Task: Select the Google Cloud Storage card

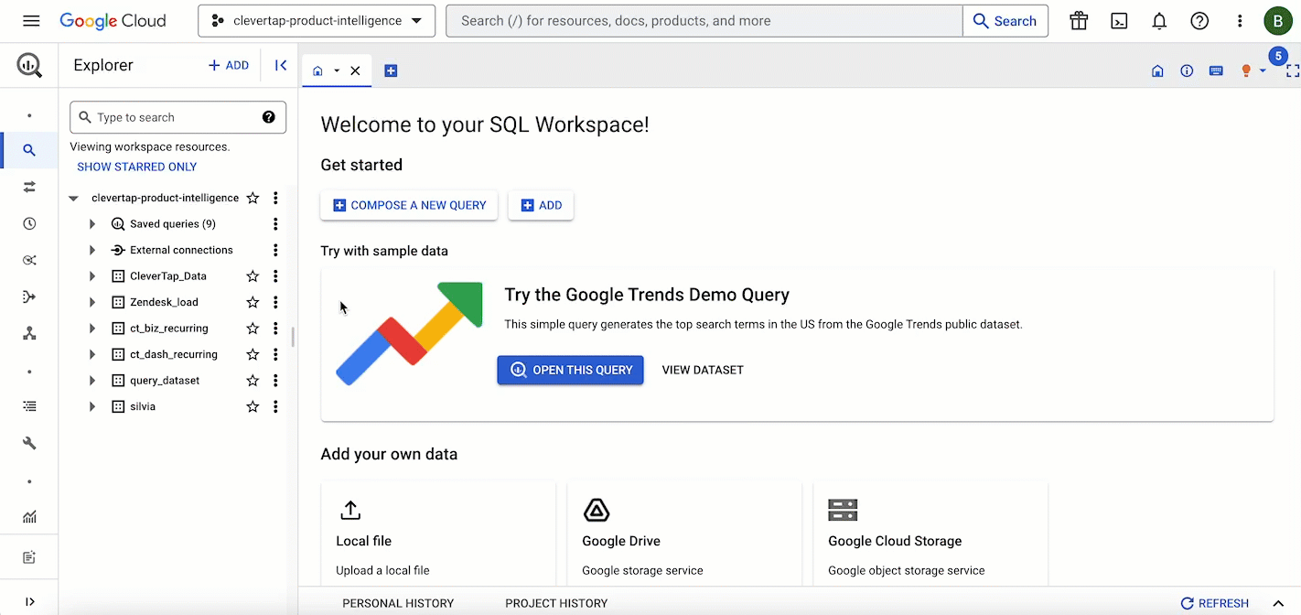Action: 930,535
